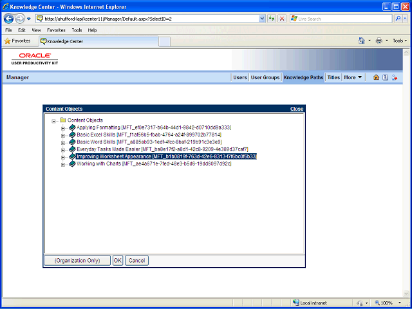Image resolution: width=412 pixels, height=309 pixels.
Task: Open the search provider options dropdown
Action: pyautogui.click(x=406, y=19)
